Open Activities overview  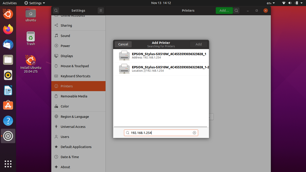(x=10, y=3)
